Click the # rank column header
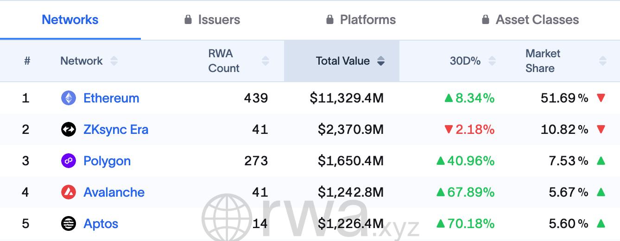The image size is (620, 241). [27, 61]
